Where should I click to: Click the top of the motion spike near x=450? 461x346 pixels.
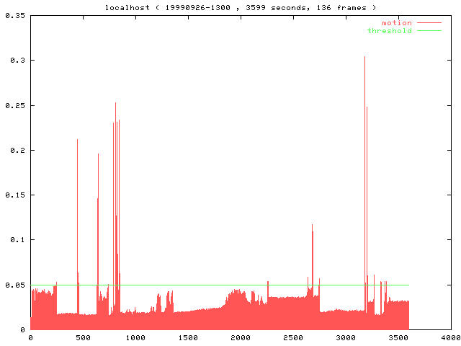(x=77, y=141)
